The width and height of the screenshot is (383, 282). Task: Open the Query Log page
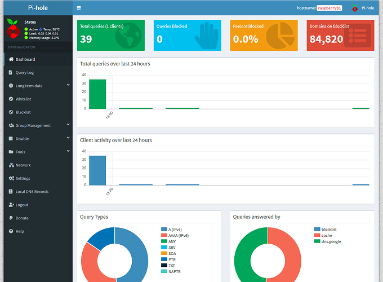(38, 73)
